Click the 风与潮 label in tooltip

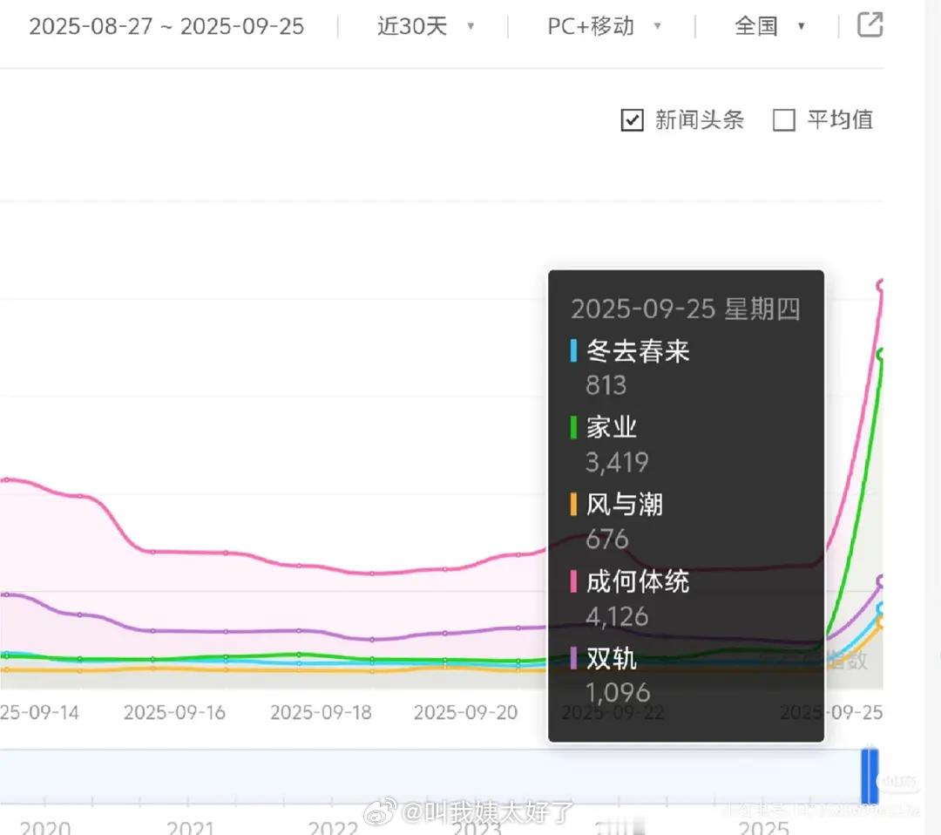pyautogui.click(x=625, y=505)
